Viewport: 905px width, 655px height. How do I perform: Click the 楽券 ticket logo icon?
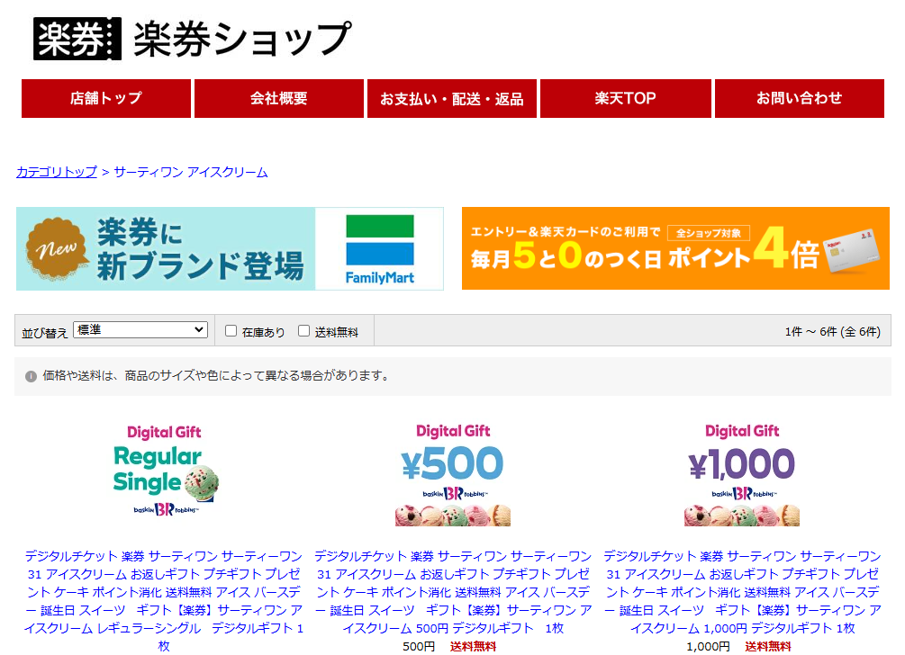point(77,39)
